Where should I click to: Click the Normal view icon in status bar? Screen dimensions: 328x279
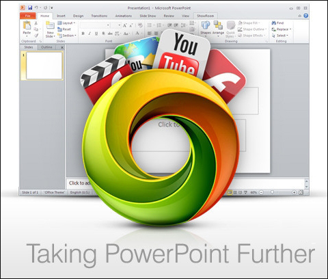(230, 192)
